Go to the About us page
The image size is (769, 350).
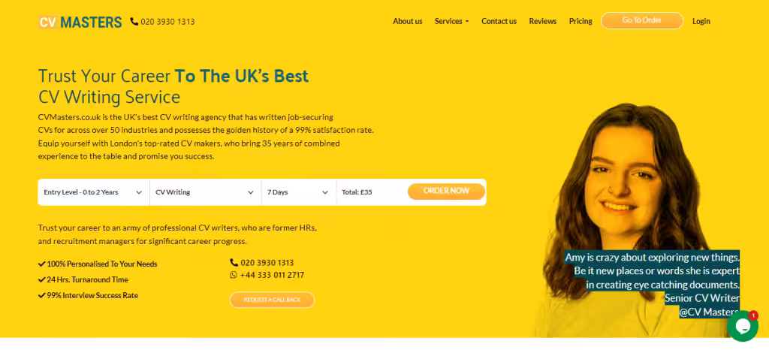[408, 22]
